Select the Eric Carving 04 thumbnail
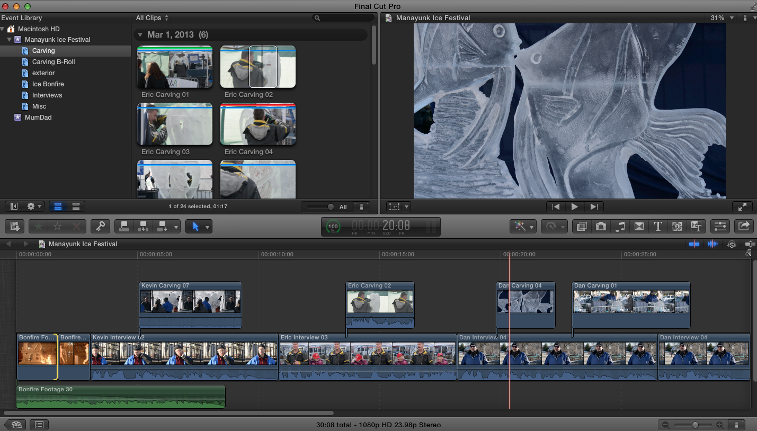The height and width of the screenshot is (431, 757). click(x=258, y=124)
